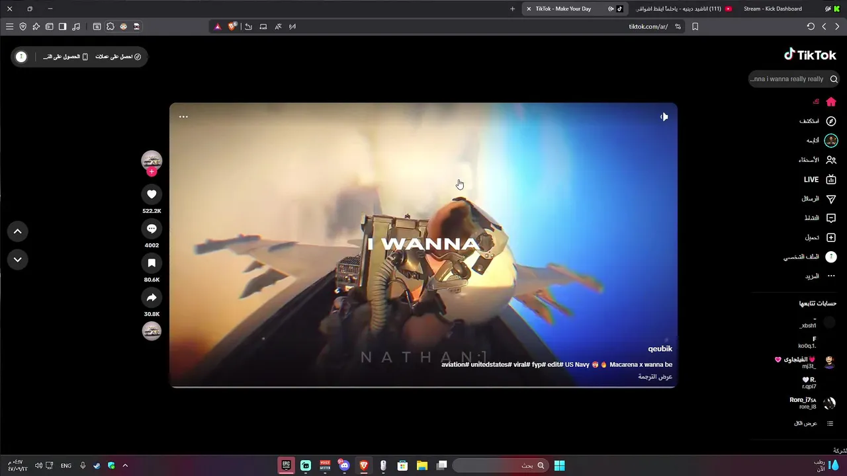Click the tiktok.com/ar/ address bar

pyautogui.click(x=648, y=26)
